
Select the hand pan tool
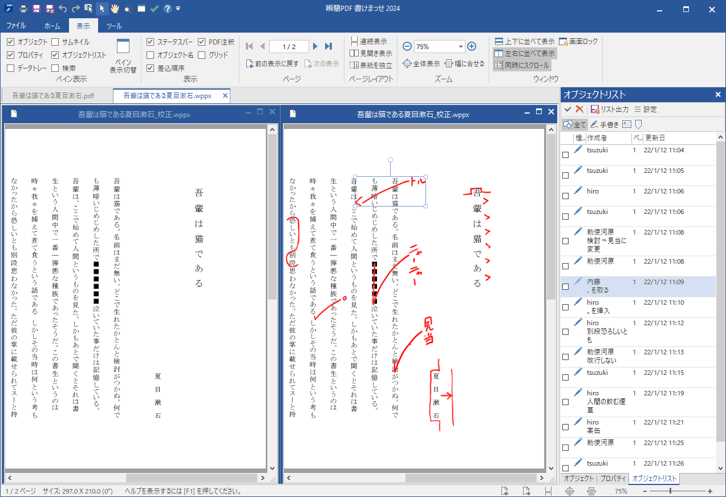(115, 9)
